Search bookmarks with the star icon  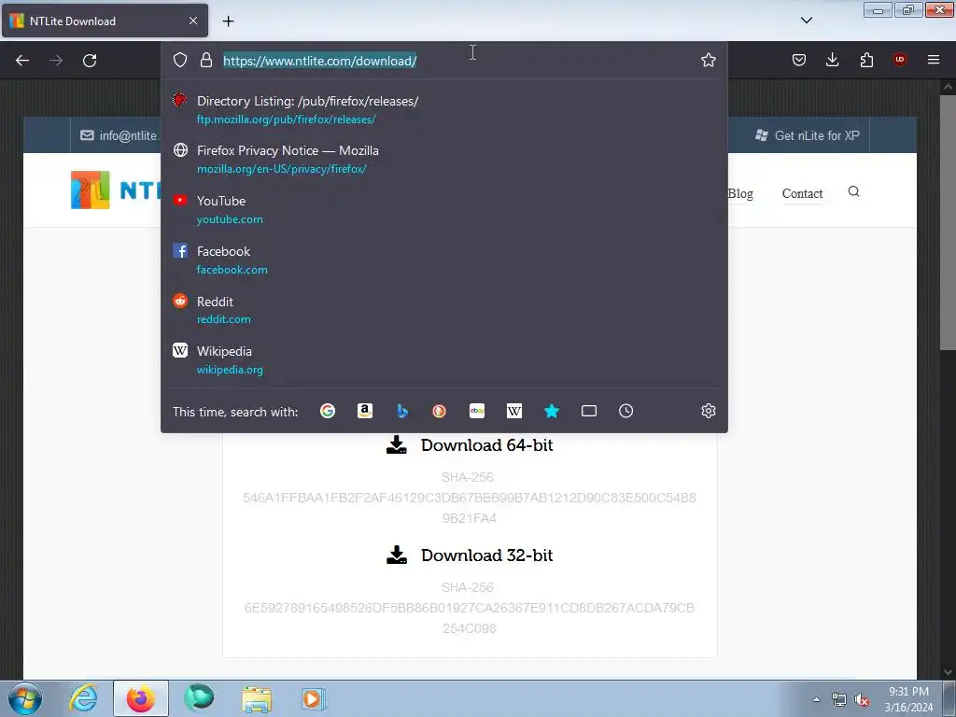pos(551,411)
